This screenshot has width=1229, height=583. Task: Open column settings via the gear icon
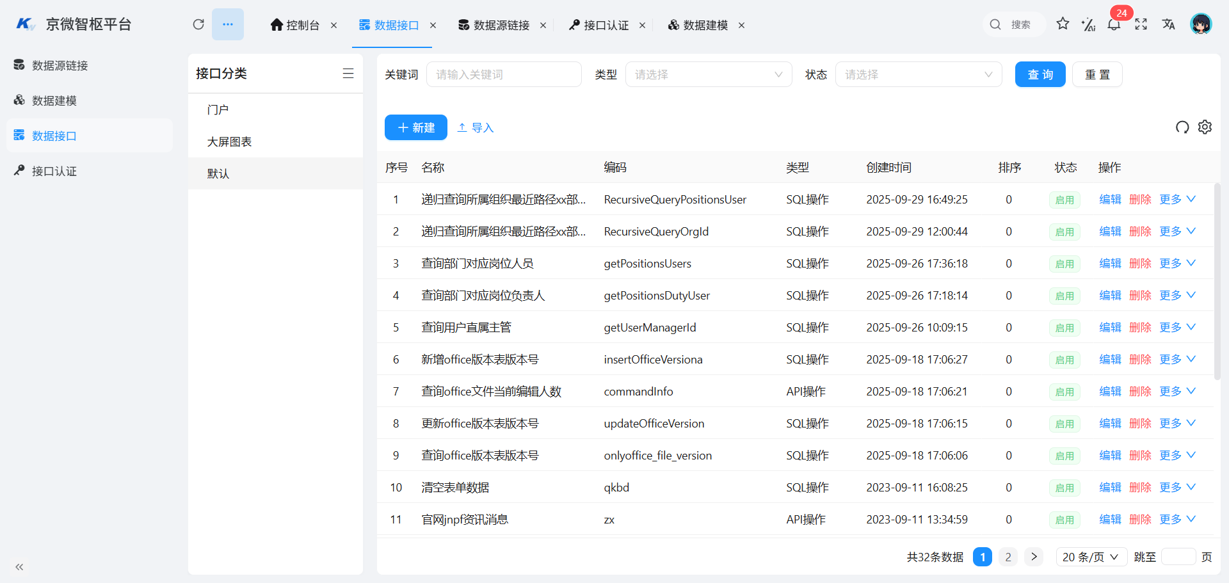tap(1205, 127)
